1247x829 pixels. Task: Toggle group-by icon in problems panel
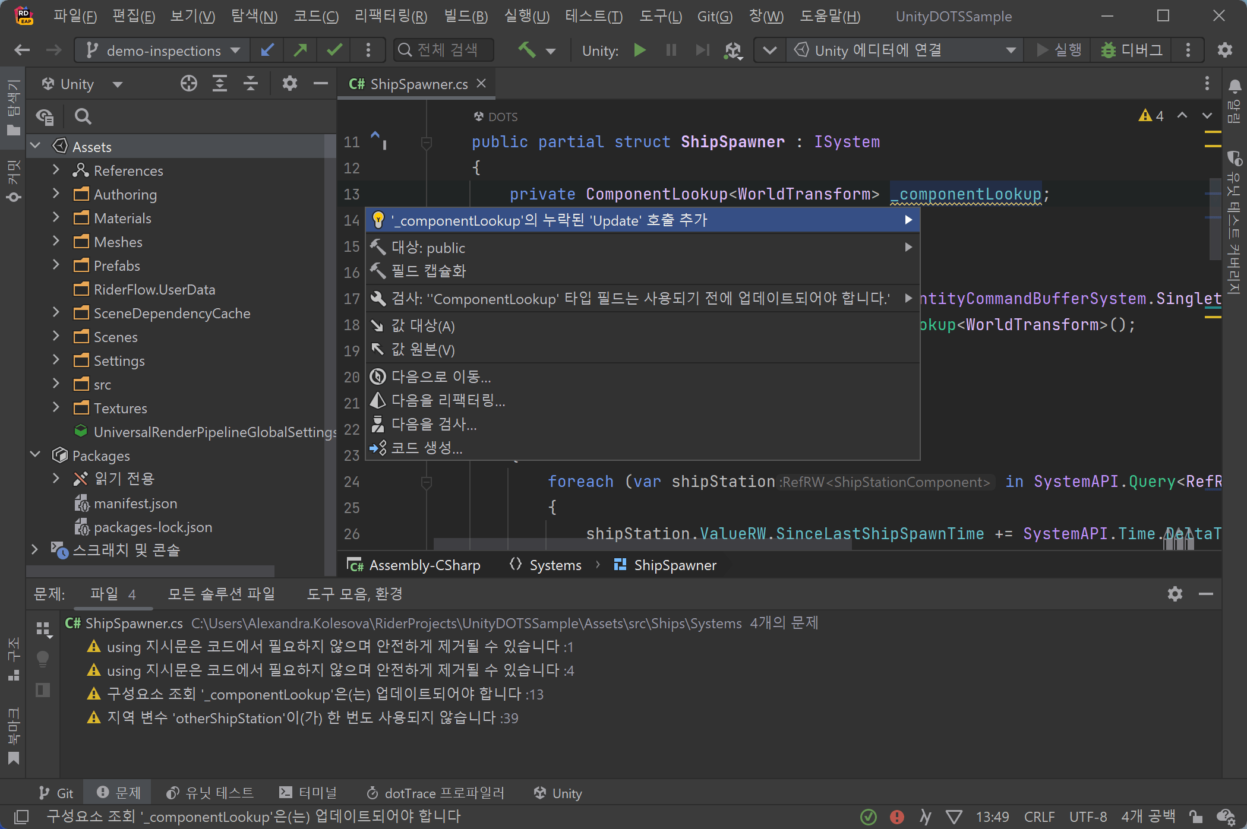pyautogui.click(x=43, y=629)
